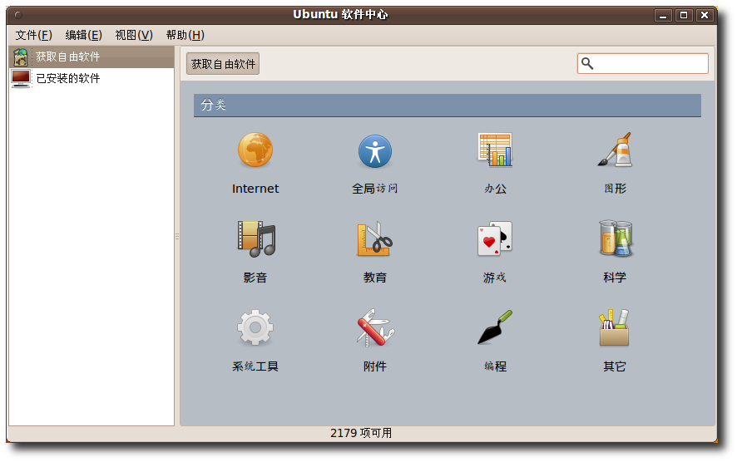Open the 教育 ruler and scissors icon
The image size is (737, 462).
click(x=374, y=239)
